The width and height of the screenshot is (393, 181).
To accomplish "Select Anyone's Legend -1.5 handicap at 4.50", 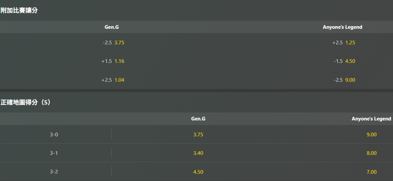I will tap(344, 61).
